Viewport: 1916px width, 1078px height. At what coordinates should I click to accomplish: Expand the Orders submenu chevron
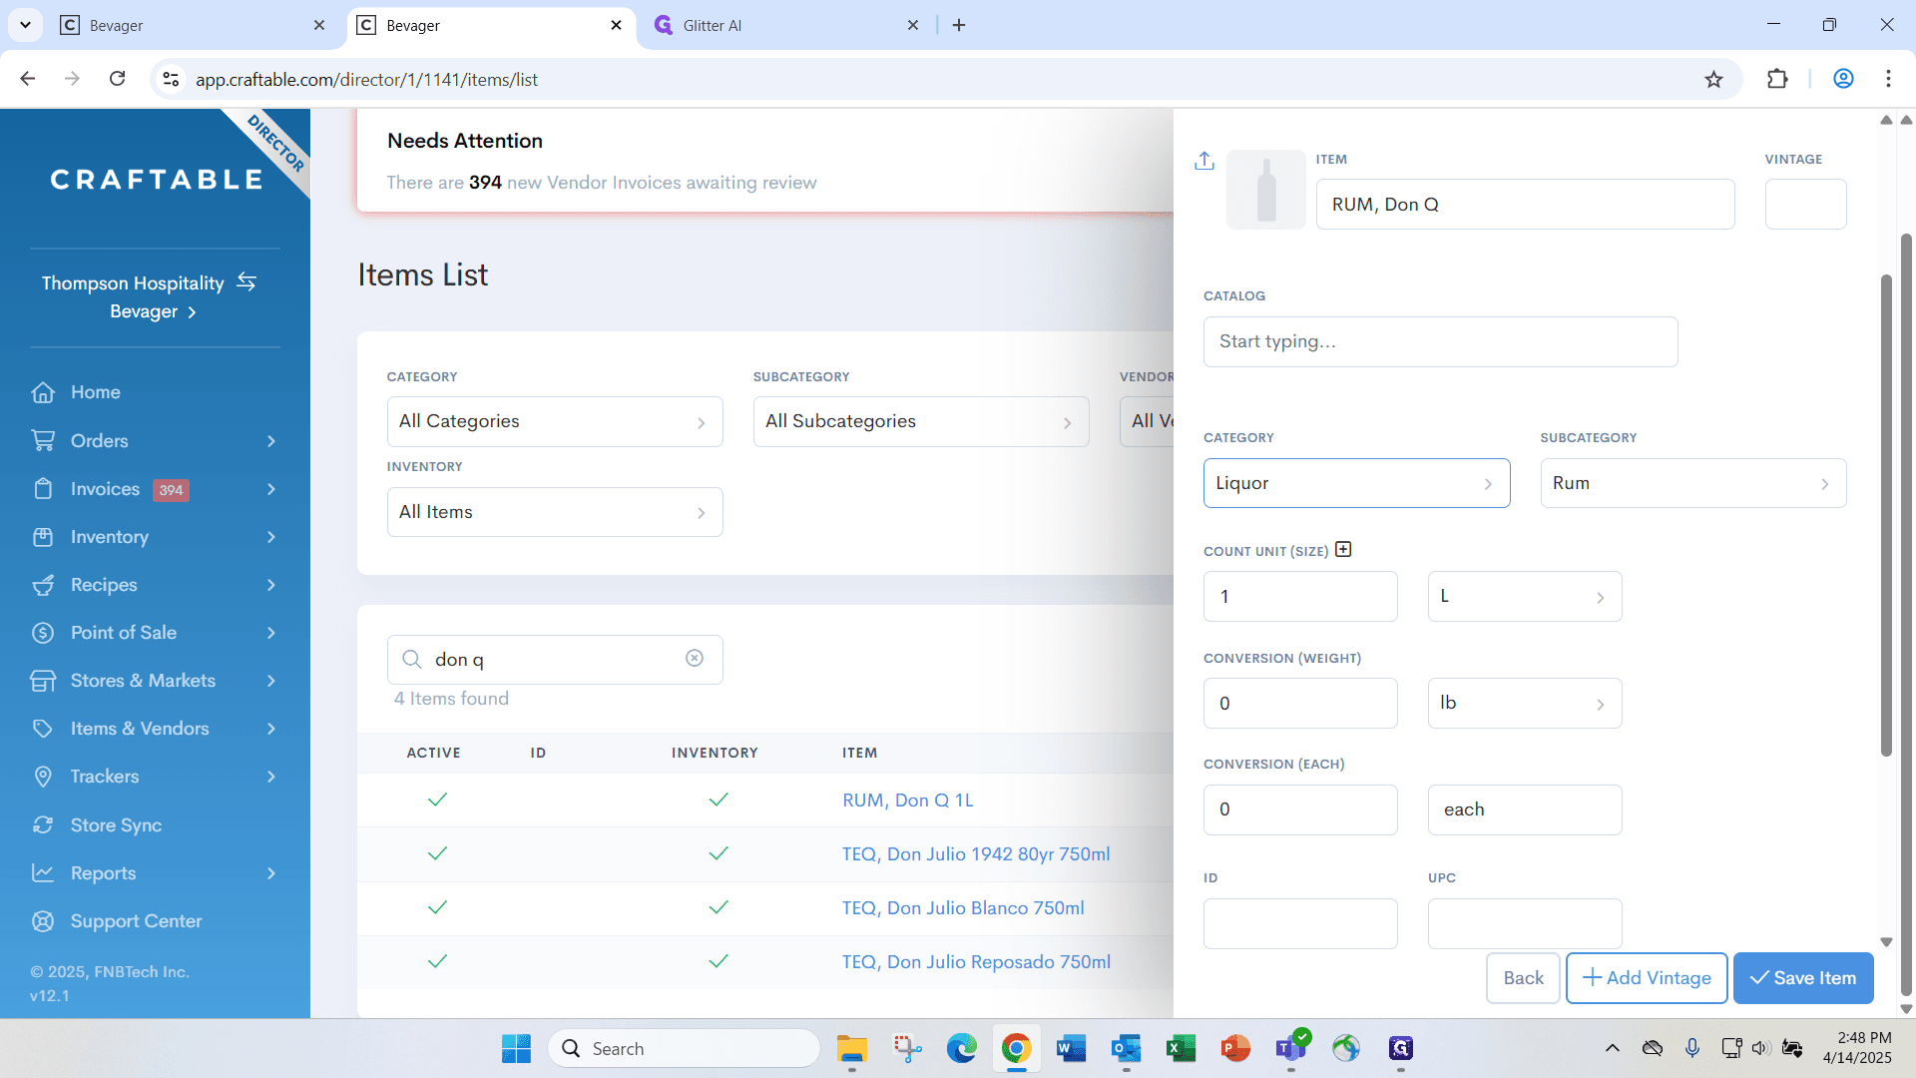click(270, 441)
